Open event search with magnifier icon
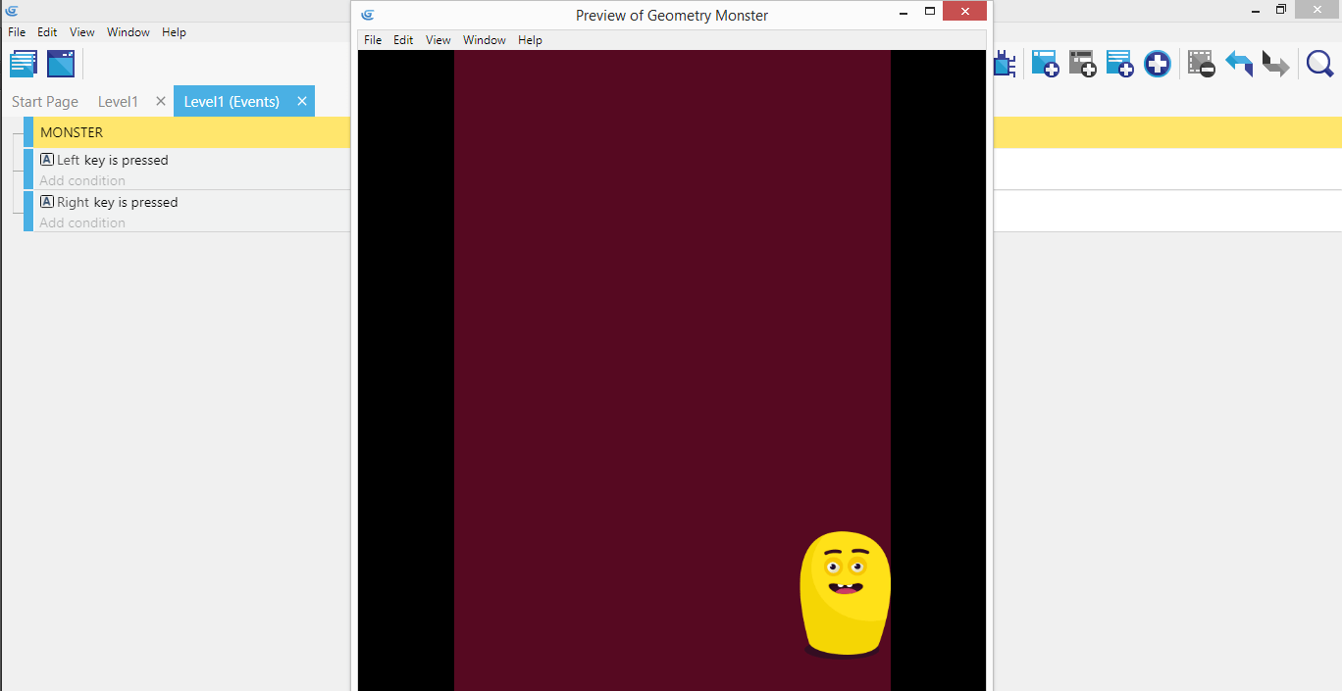This screenshot has height=691, width=1342. (1319, 65)
